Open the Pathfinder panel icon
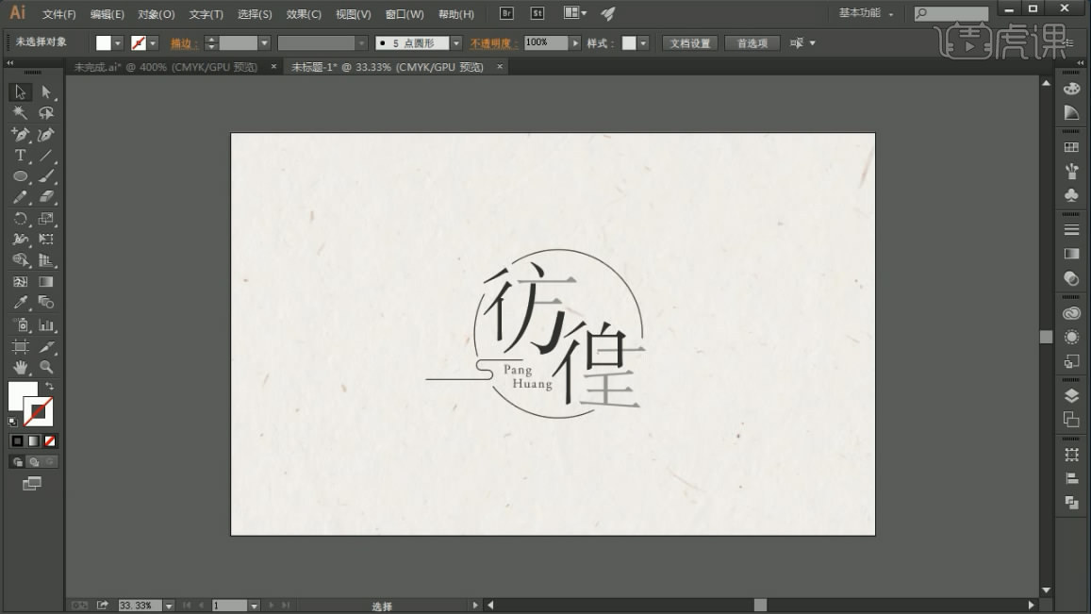 (x=1071, y=502)
